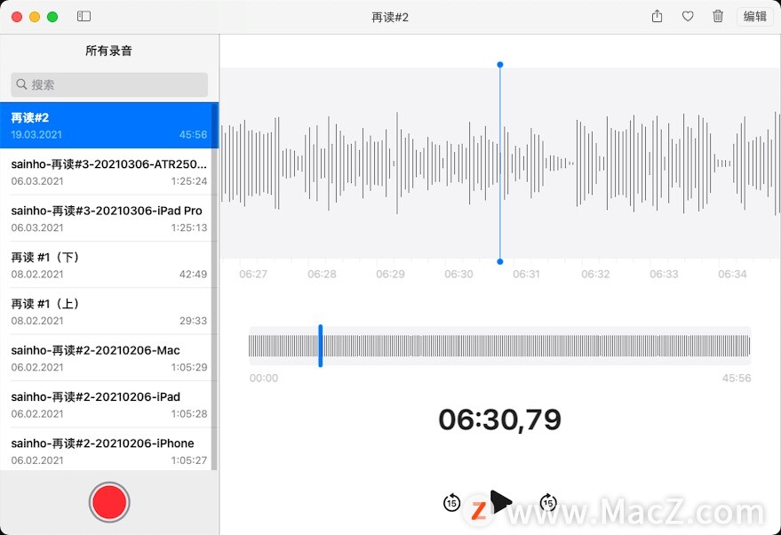This screenshot has height=535, width=781.
Task: Skip back 15 seconds
Action: [x=451, y=503]
